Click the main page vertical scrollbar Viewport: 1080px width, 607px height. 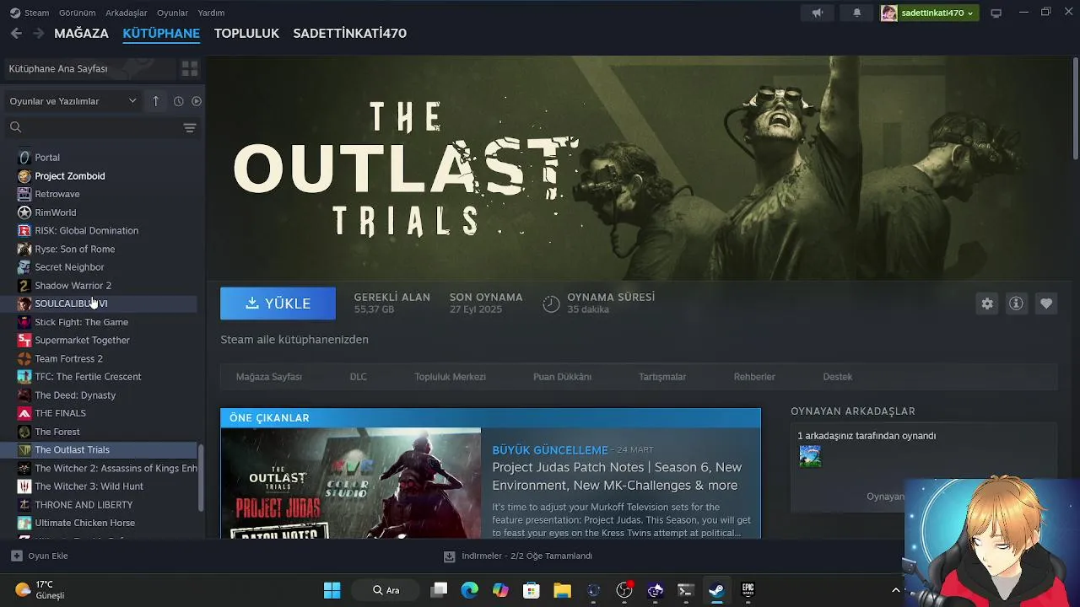tap(1075, 108)
